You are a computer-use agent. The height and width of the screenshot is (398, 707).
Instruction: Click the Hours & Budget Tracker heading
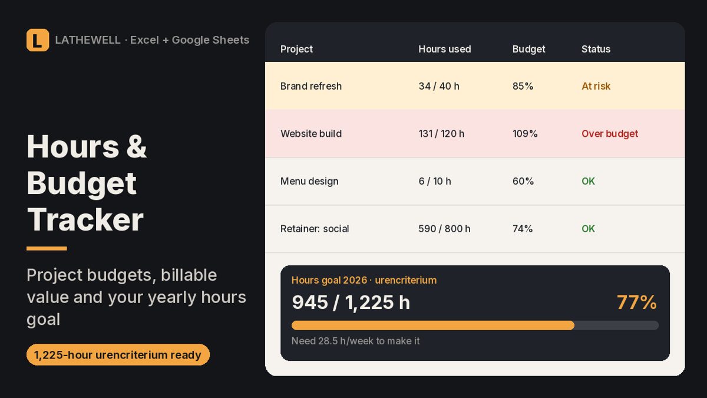pyautogui.click(x=87, y=183)
